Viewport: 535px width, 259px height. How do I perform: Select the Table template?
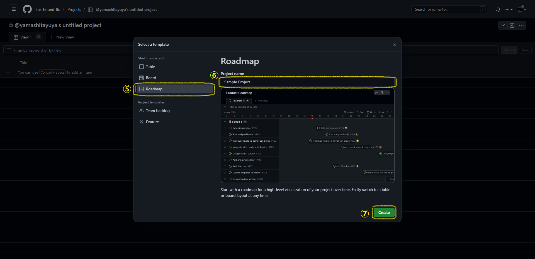point(150,67)
